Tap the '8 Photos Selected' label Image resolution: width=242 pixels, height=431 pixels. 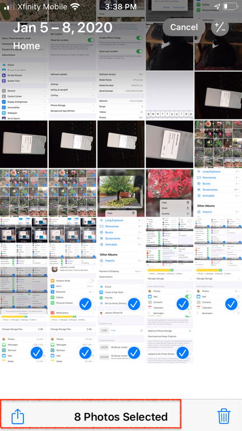coord(121,417)
